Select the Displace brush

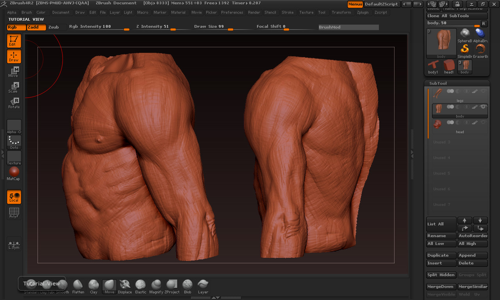coord(125,286)
